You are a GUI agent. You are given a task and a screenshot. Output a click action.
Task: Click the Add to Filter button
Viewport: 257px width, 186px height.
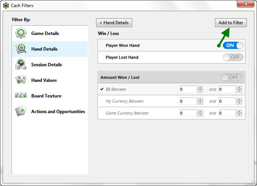click(231, 23)
